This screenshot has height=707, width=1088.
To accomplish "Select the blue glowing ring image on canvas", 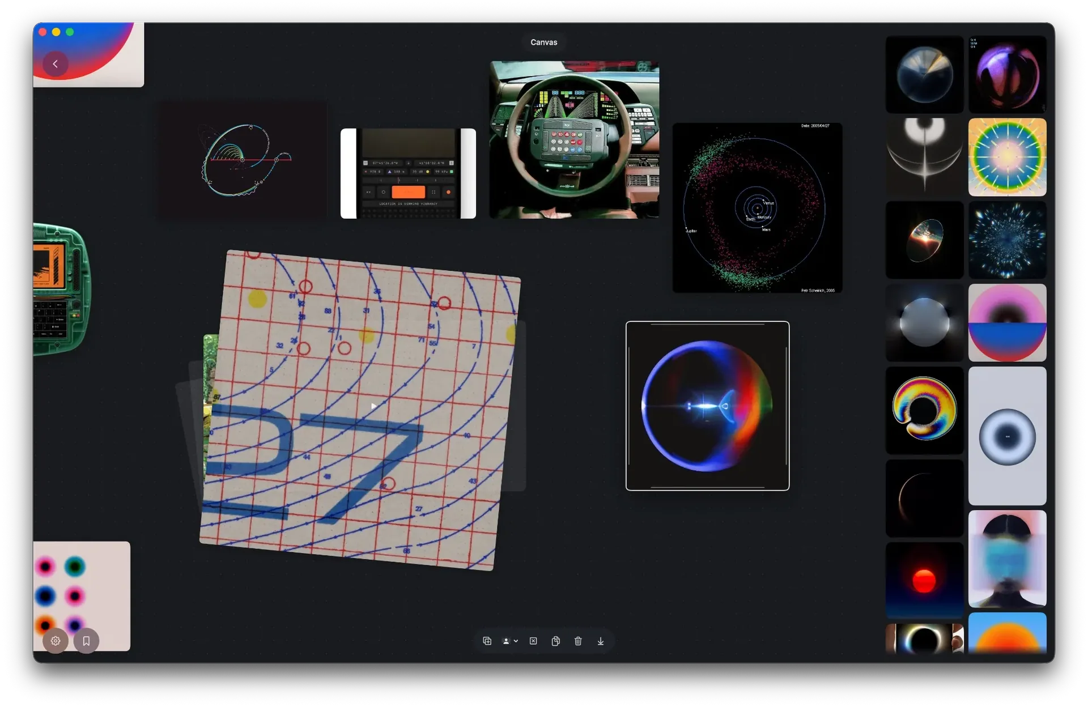I will pos(707,406).
